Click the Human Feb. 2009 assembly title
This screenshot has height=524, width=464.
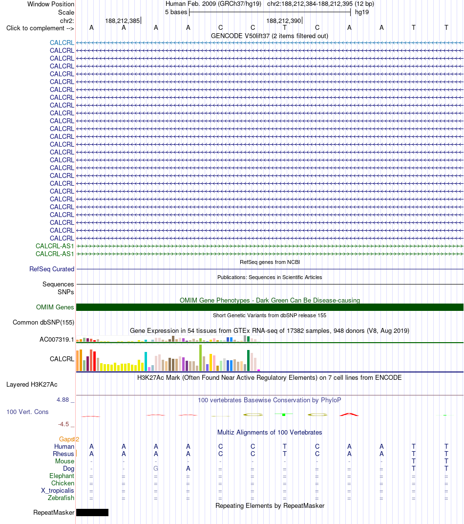tap(213, 4)
